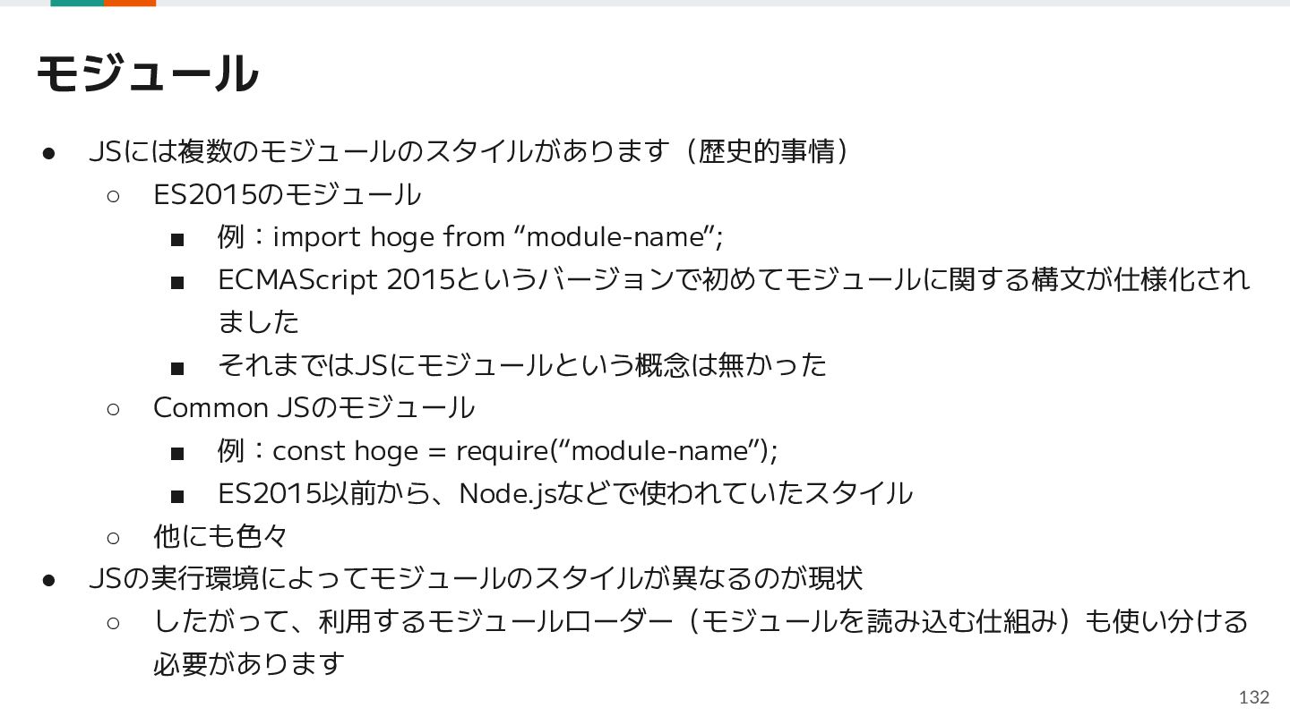
Task: Click the const hoge = require example line
Action: tap(498, 451)
